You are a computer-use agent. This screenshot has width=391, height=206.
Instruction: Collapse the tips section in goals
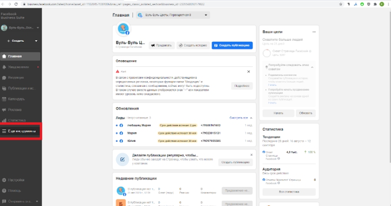pos(312,67)
